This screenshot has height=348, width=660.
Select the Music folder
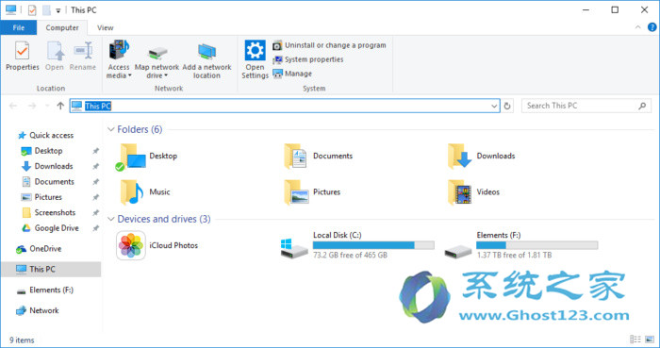click(145, 191)
